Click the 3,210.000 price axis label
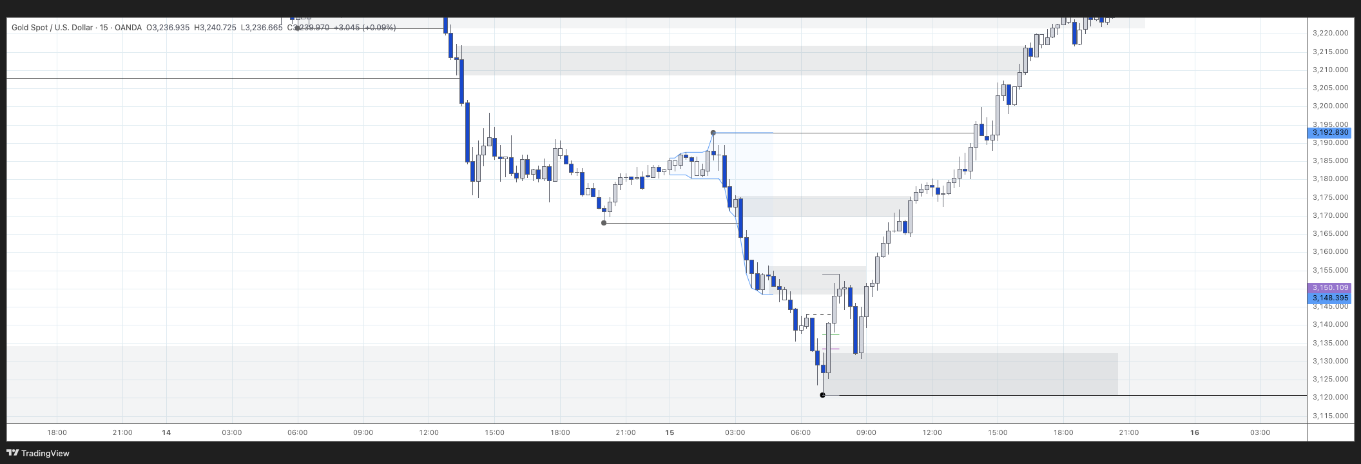This screenshot has height=464, width=1361. (1330, 70)
